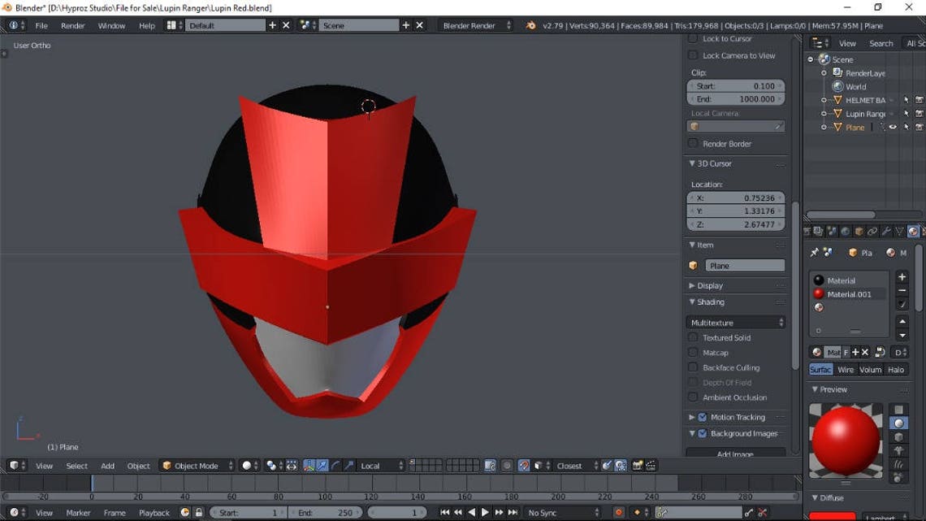The height and width of the screenshot is (521, 926).
Task: Add new material slot with plus button
Action: point(902,277)
